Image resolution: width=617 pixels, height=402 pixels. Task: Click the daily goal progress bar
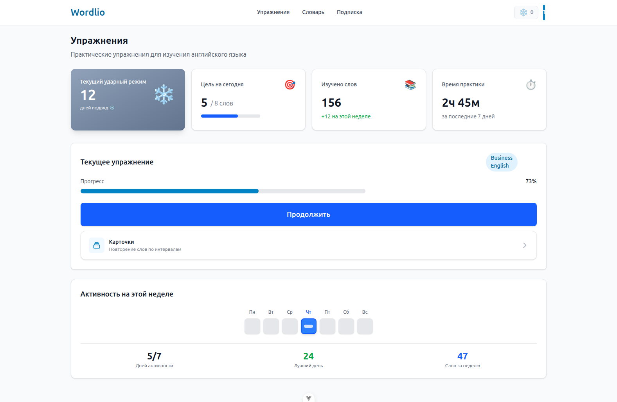pyautogui.click(x=230, y=116)
